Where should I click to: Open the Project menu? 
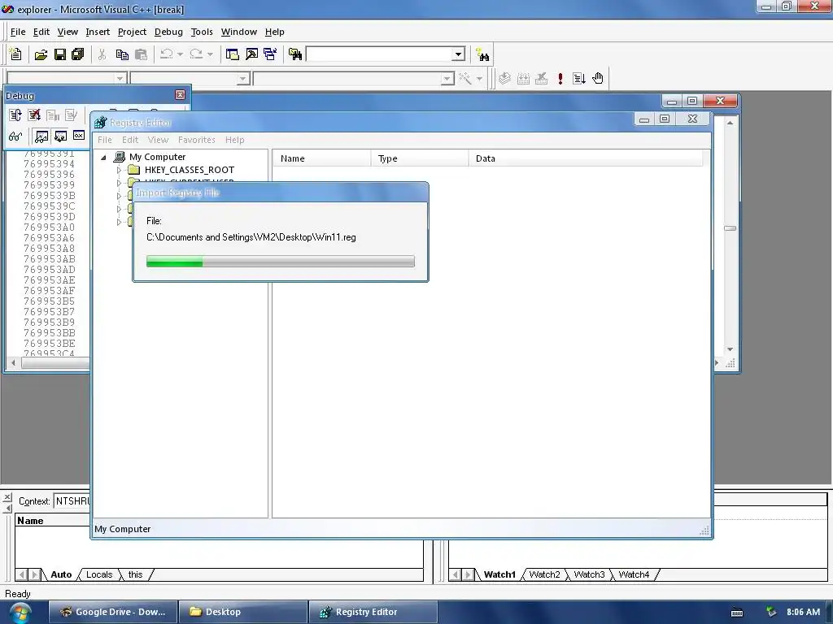point(132,32)
